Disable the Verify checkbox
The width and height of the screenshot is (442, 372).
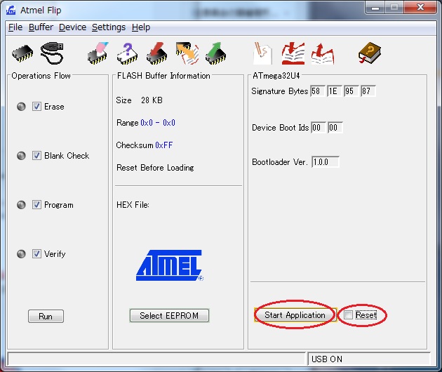[x=36, y=254]
